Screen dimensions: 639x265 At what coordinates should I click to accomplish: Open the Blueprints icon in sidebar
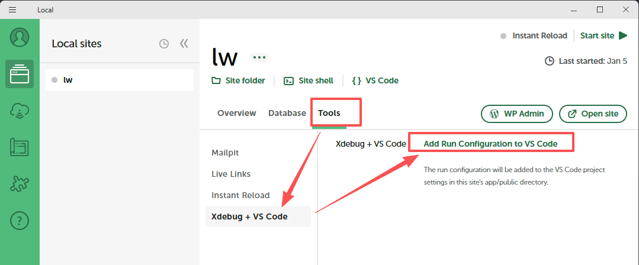pyautogui.click(x=20, y=147)
